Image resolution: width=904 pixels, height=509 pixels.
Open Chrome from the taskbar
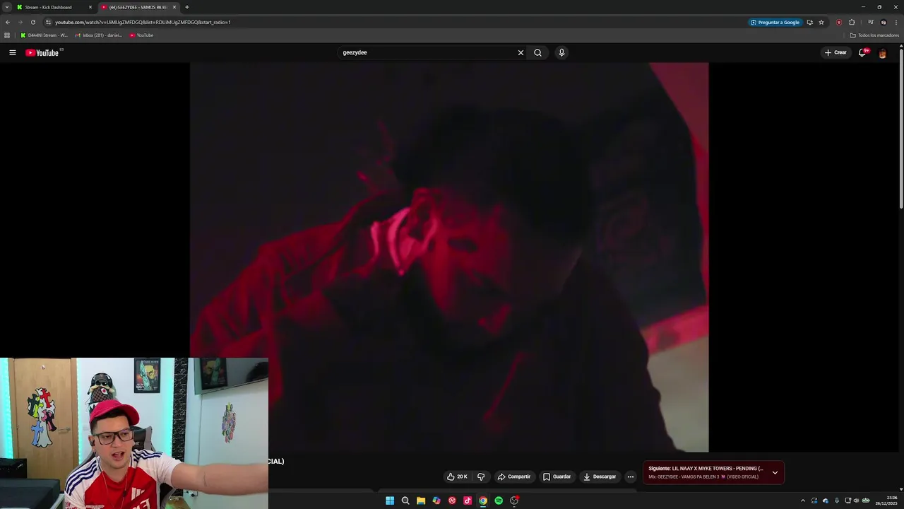pos(483,501)
